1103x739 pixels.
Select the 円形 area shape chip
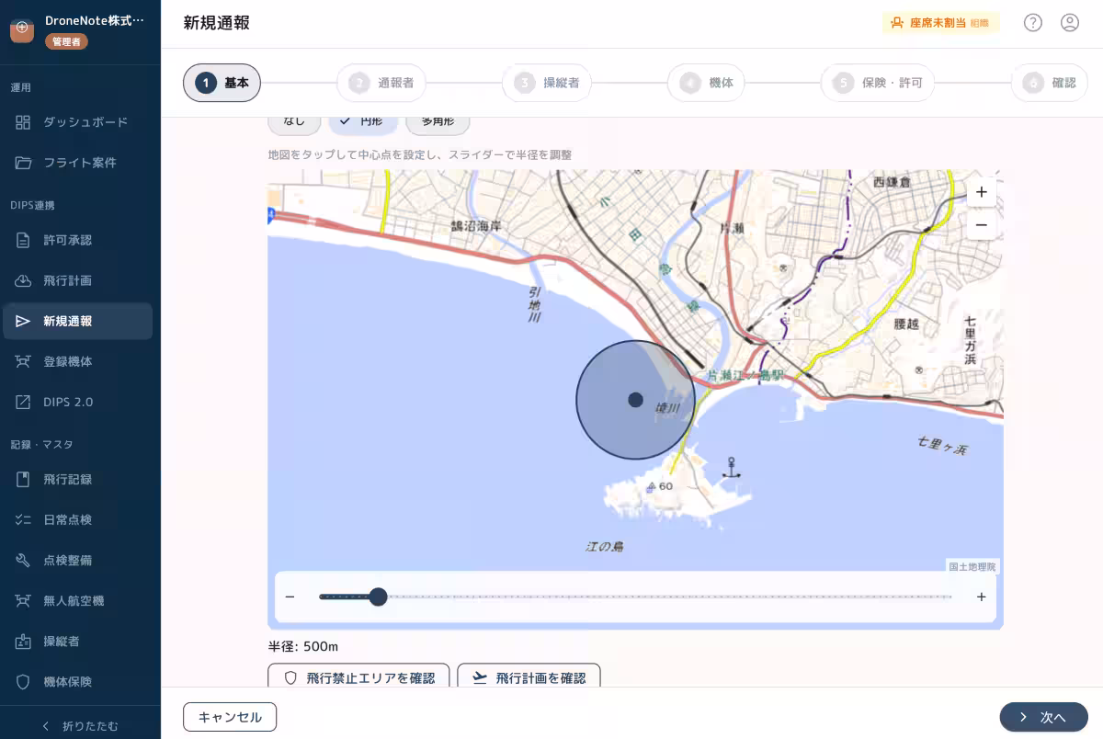click(363, 122)
